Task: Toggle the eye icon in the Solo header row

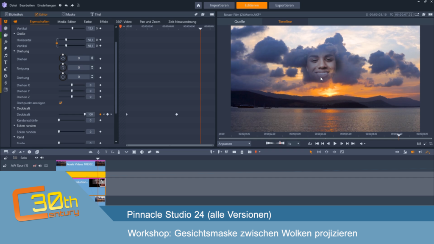Action: (36, 158)
